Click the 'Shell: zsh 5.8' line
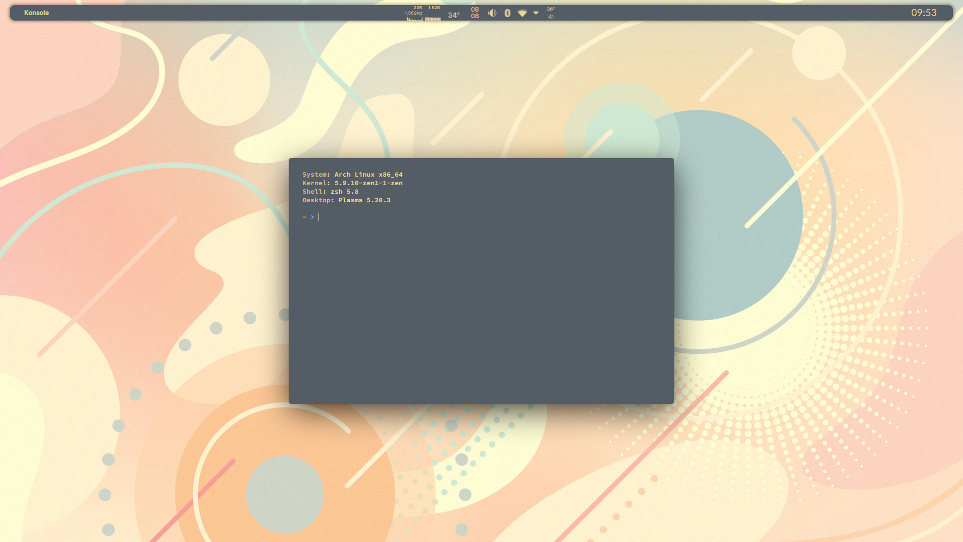963x542 pixels. coord(330,192)
